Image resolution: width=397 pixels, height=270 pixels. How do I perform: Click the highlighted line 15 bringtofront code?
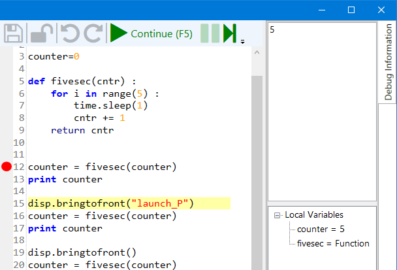point(111,203)
